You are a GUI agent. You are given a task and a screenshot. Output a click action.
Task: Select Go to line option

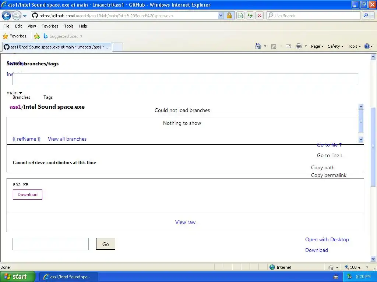click(x=330, y=155)
